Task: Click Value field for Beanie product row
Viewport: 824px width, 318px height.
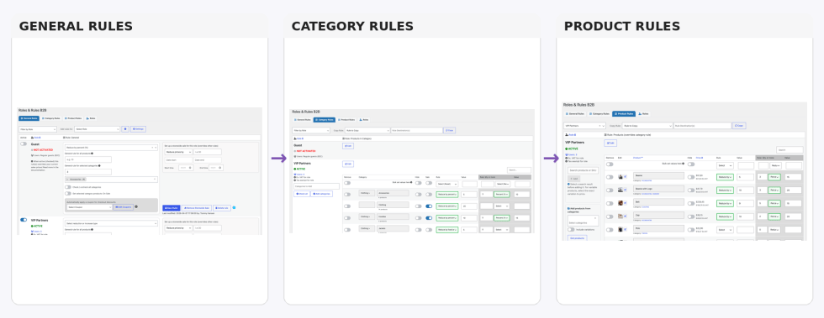Action: pyautogui.click(x=746, y=177)
